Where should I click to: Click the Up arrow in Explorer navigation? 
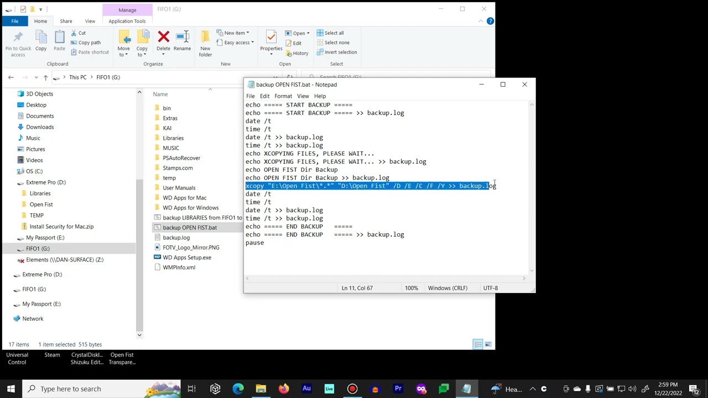click(45, 77)
